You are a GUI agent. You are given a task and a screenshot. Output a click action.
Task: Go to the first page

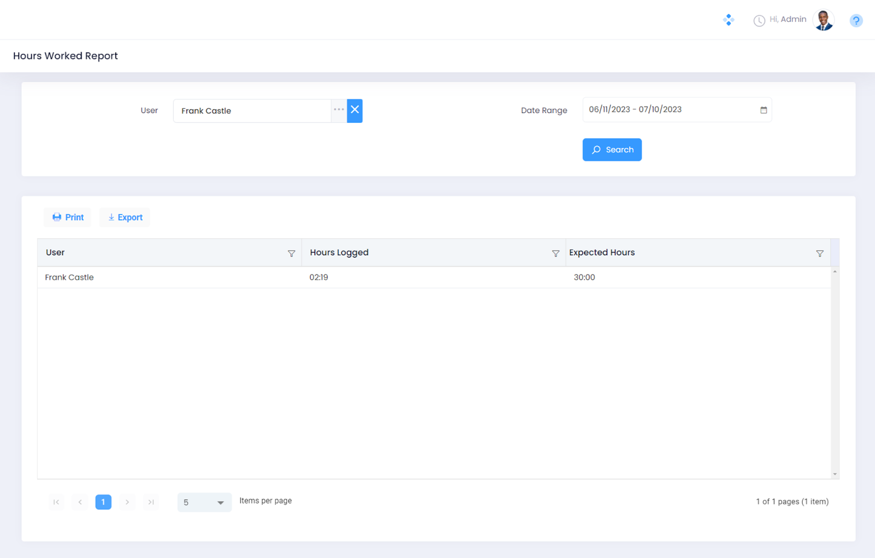(56, 502)
